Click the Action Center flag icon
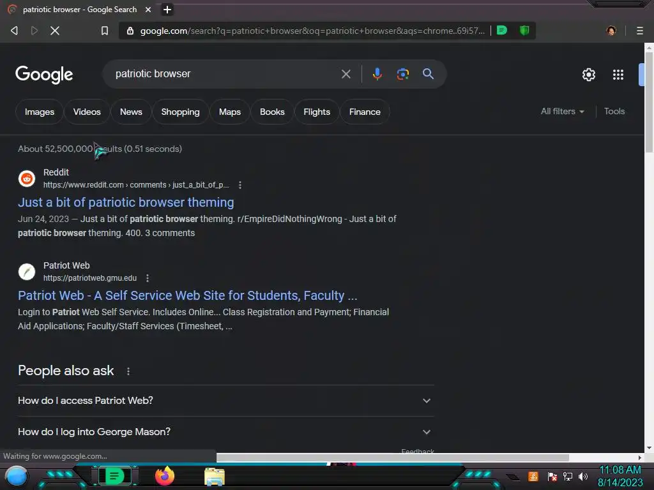 point(552,477)
